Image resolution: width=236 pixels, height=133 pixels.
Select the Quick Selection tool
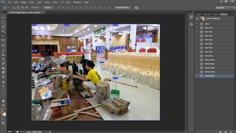[x=3, y=31]
